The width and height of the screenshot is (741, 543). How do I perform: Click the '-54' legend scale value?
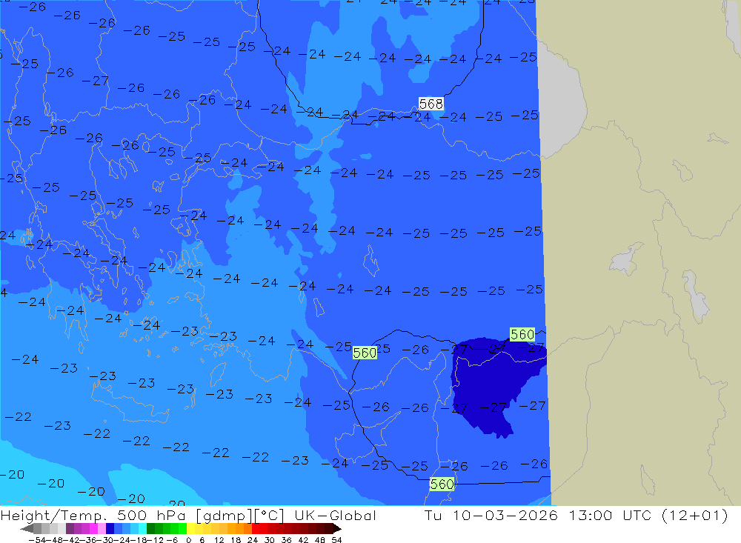coord(37,540)
